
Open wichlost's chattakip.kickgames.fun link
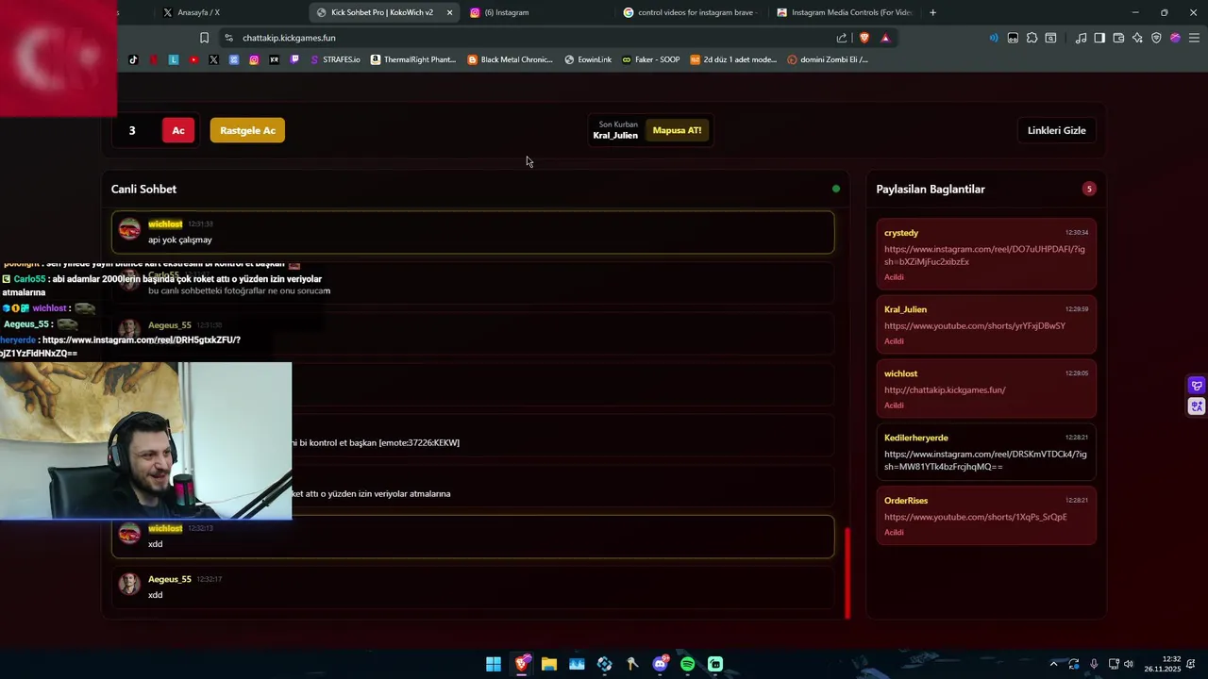click(x=945, y=389)
